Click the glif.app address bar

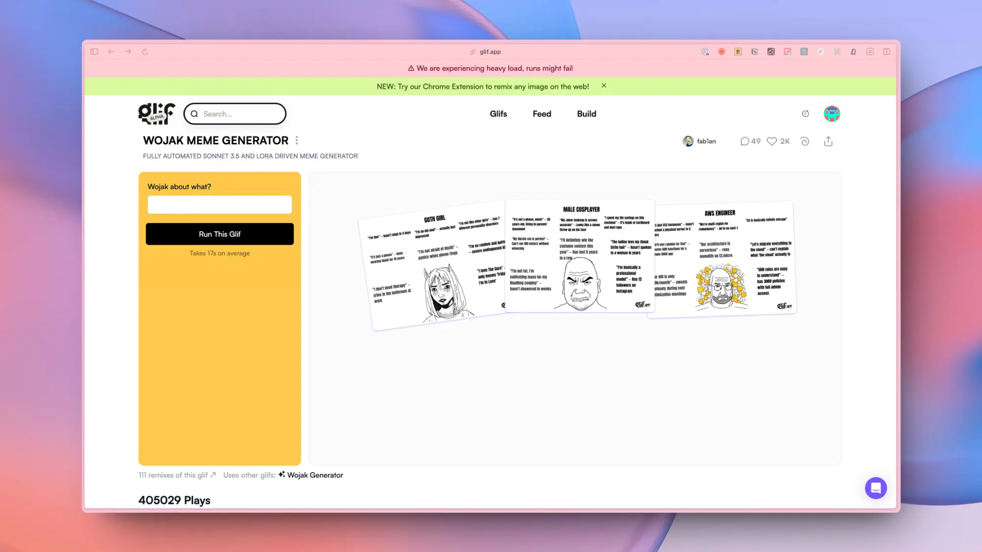[x=485, y=52]
